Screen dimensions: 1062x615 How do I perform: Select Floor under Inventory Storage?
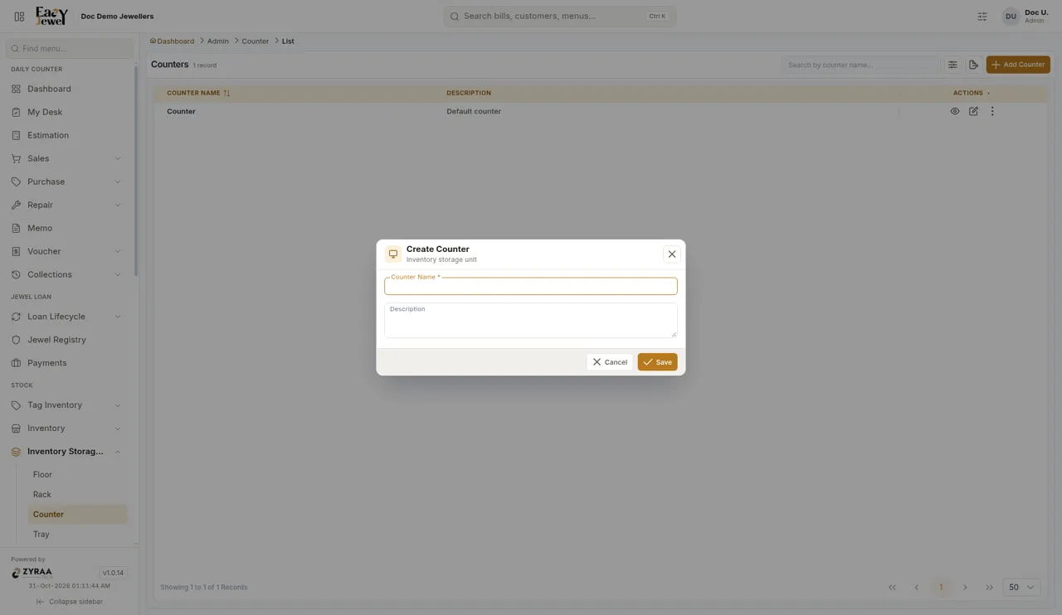77,475
